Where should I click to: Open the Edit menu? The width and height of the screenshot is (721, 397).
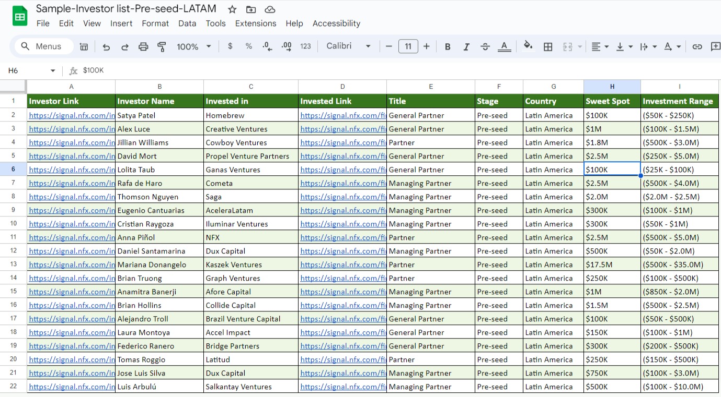pyautogui.click(x=66, y=23)
